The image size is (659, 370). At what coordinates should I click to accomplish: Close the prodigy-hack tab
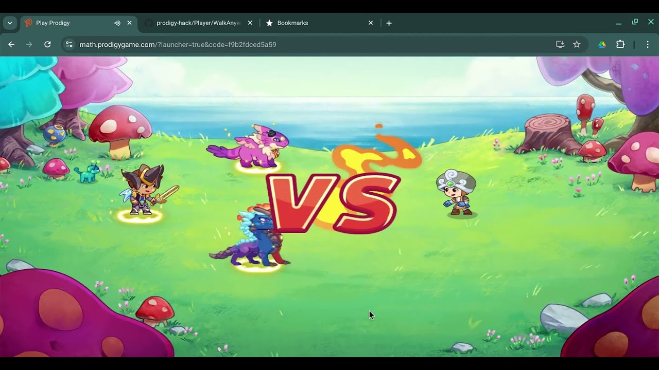point(250,23)
